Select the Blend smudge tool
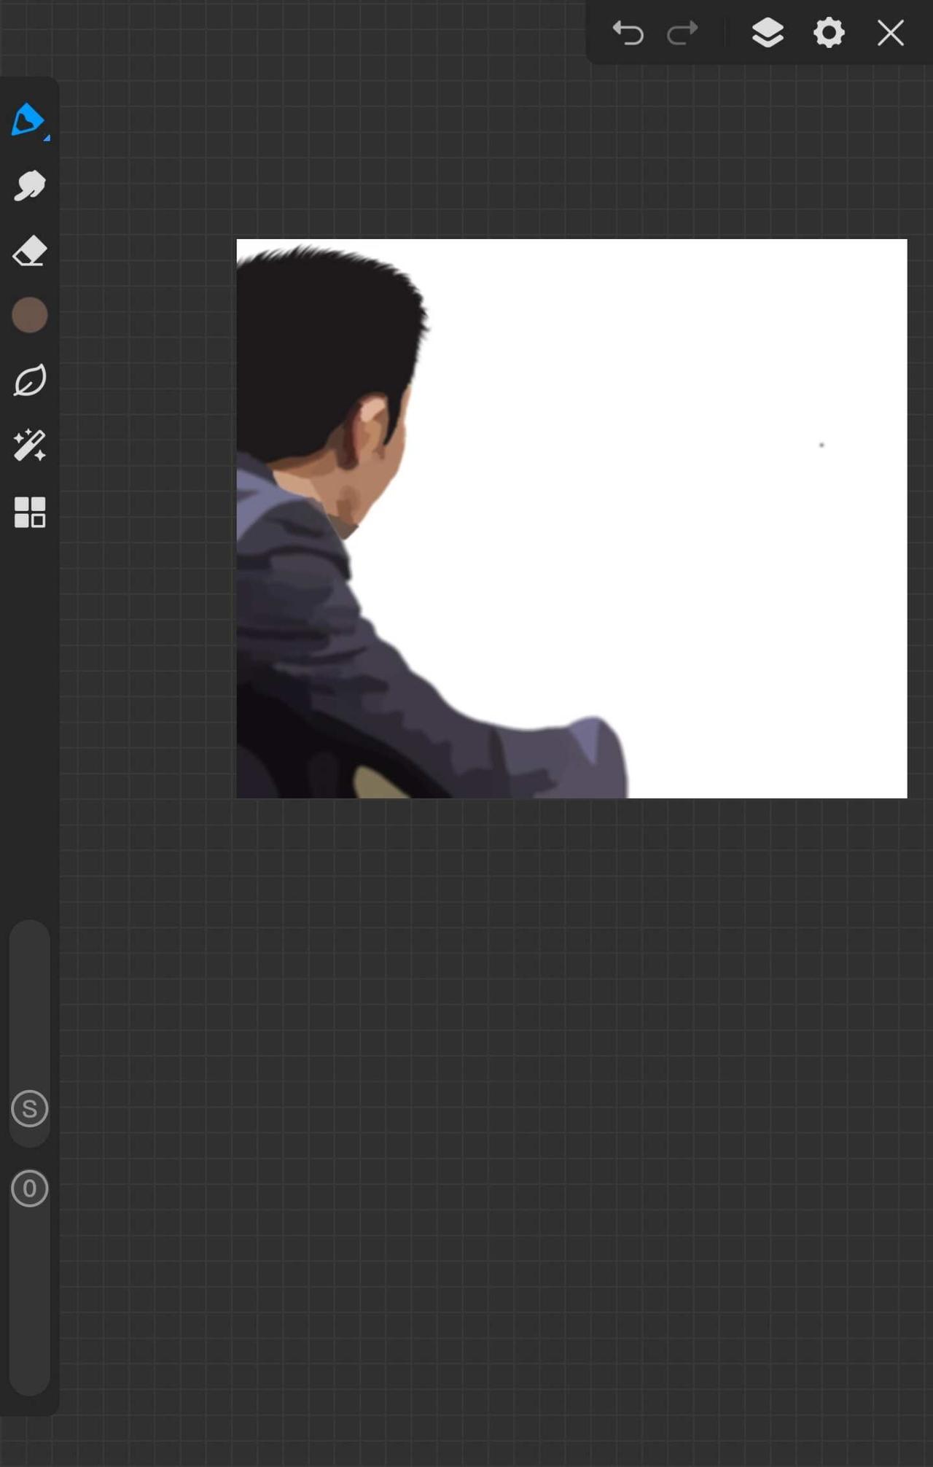The image size is (933, 1467). [x=29, y=186]
